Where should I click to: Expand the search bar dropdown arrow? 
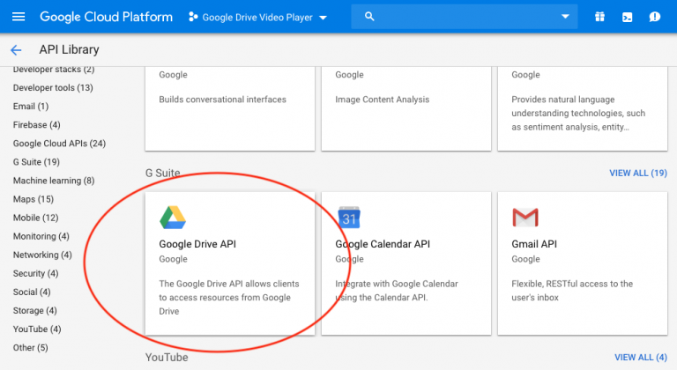(x=565, y=17)
